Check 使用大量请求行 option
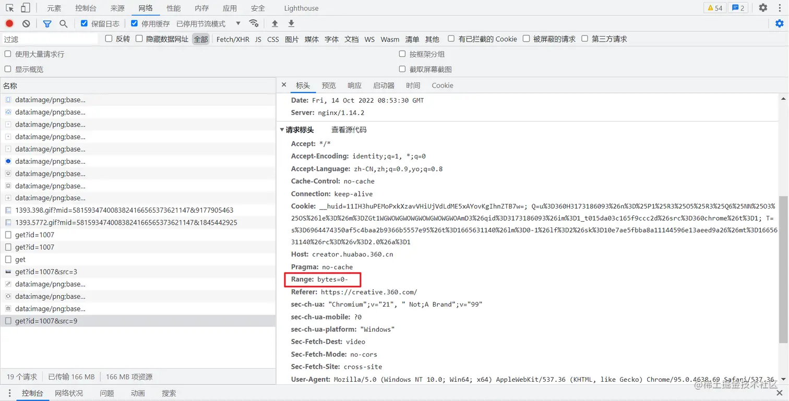This screenshot has height=401, width=789. point(8,54)
